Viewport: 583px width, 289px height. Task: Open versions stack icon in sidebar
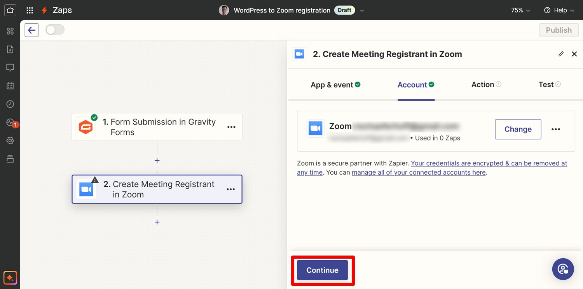pyautogui.click(x=10, y=159)
